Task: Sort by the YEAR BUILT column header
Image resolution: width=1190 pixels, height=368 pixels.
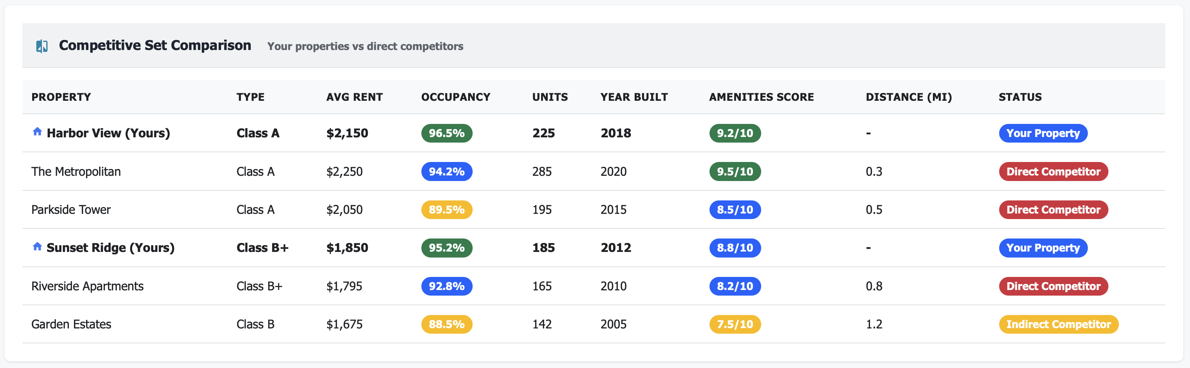Action: click(634, 97)
